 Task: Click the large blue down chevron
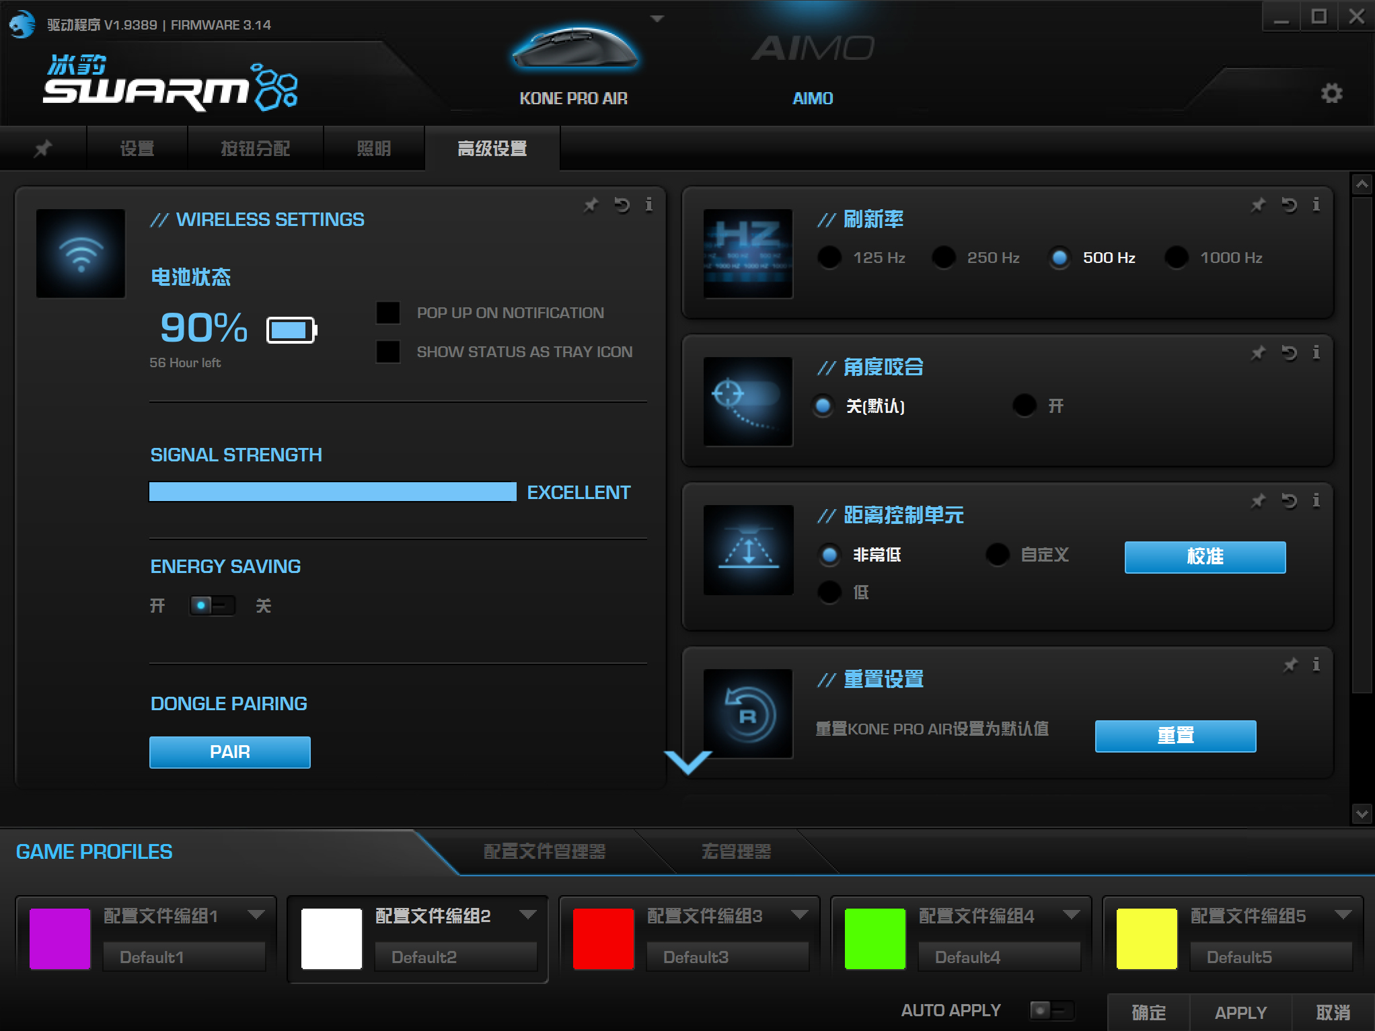click(687, 762)
